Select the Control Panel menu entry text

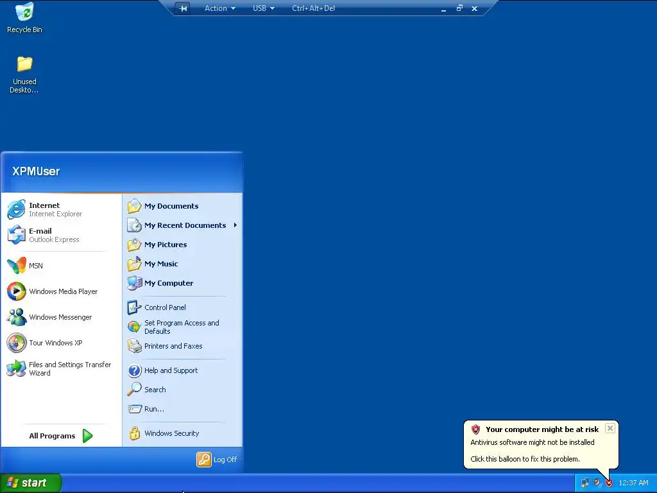point(165,307)
